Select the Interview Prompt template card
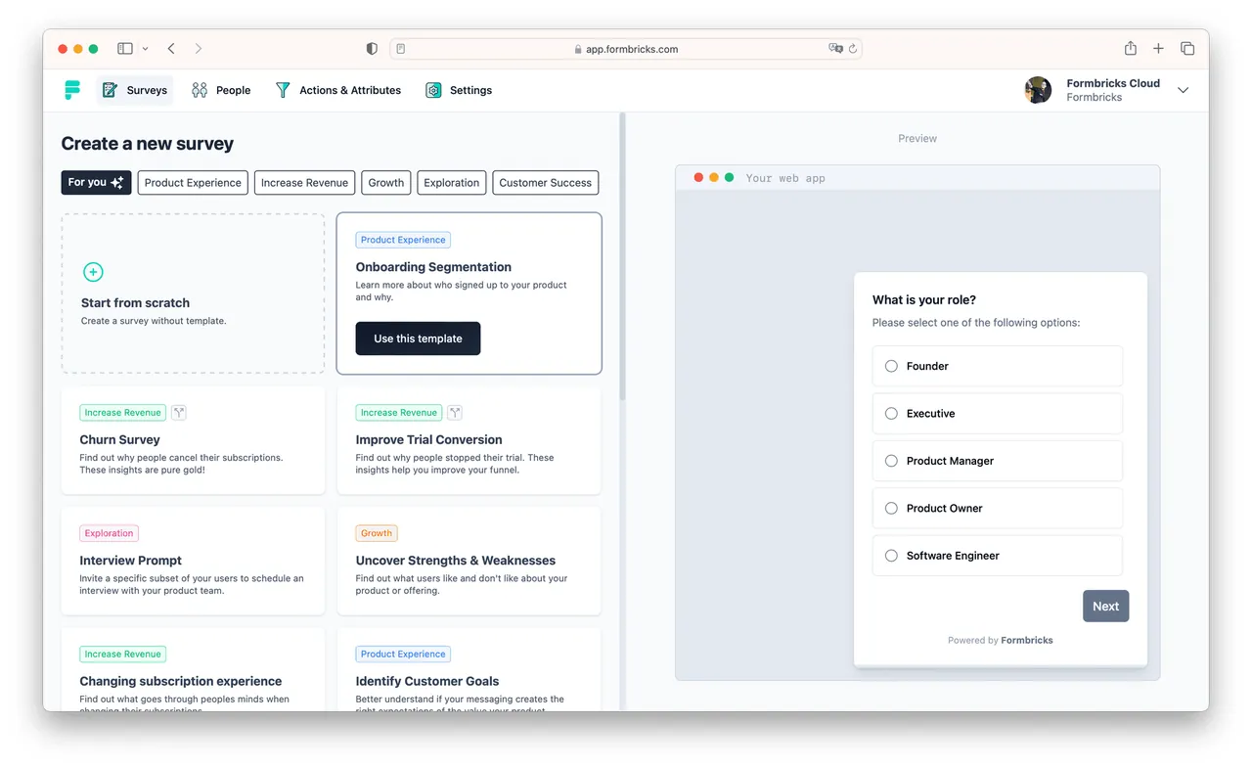This screenshot has width=1252, height=768. click(x=193, y=561)
